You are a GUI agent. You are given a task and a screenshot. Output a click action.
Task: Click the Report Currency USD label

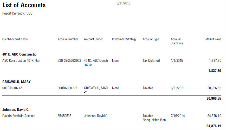17,13
